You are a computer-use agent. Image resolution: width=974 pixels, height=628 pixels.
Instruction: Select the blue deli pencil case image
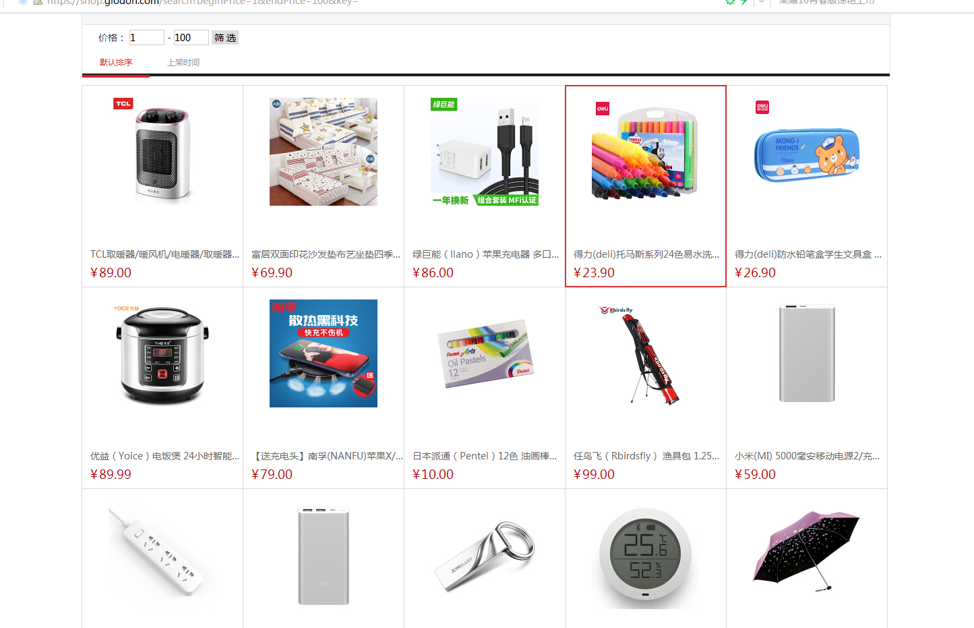807,152
